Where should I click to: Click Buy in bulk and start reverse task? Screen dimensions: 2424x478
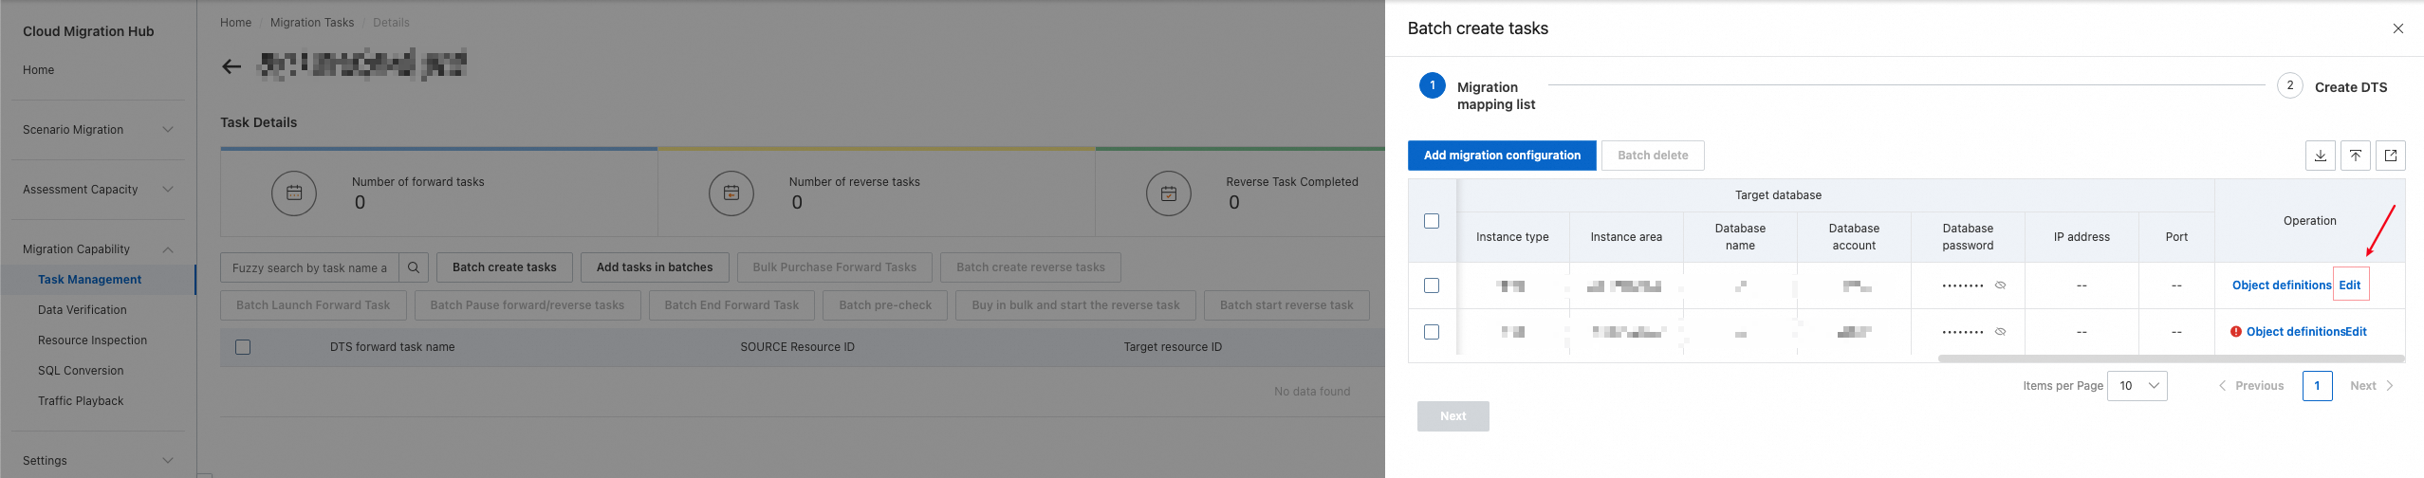pyautogui.click(x=1076, y=305)
